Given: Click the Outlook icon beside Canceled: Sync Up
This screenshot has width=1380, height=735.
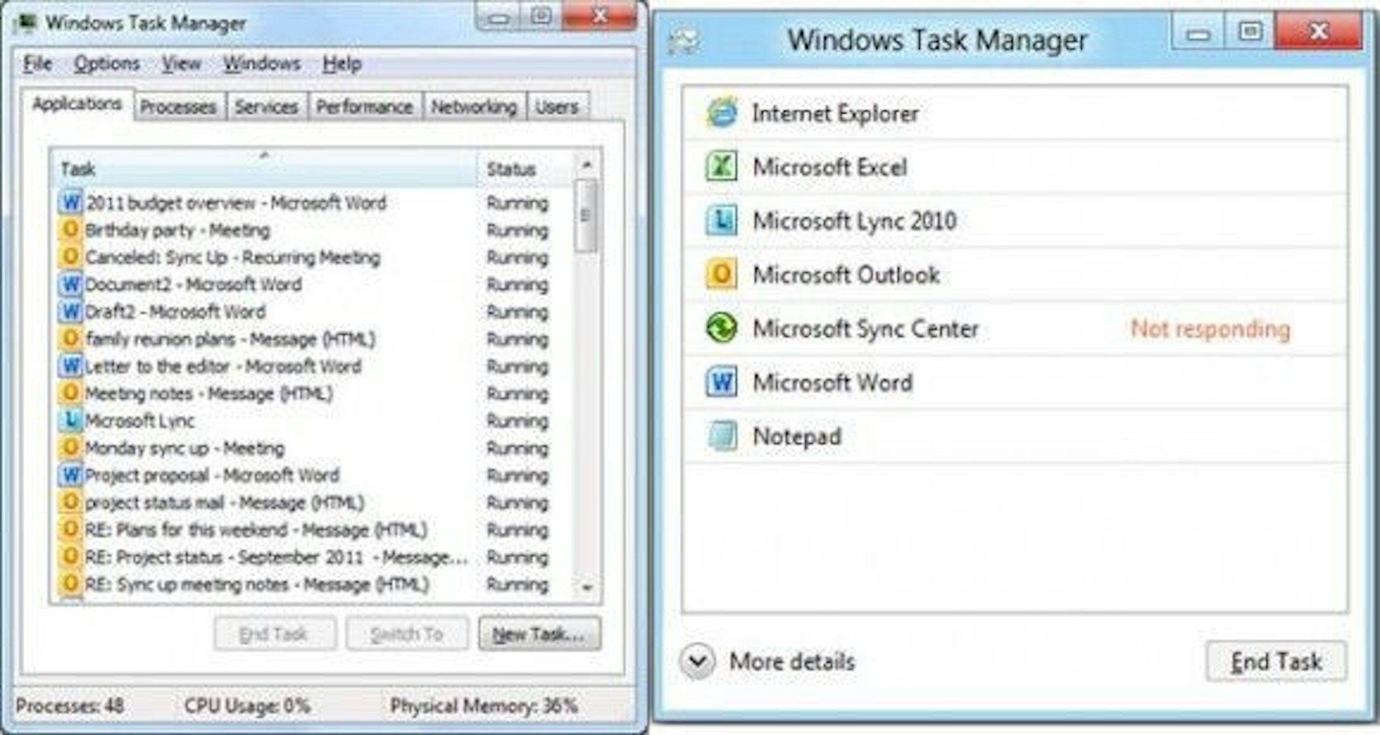Looking at the screenshot, I should 70,257.
